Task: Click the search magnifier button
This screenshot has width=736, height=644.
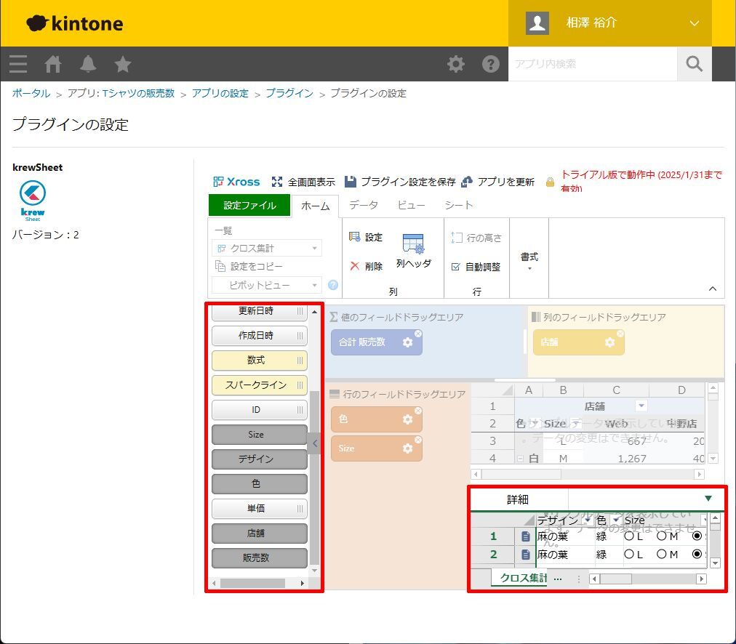Action: coord(695,64)
